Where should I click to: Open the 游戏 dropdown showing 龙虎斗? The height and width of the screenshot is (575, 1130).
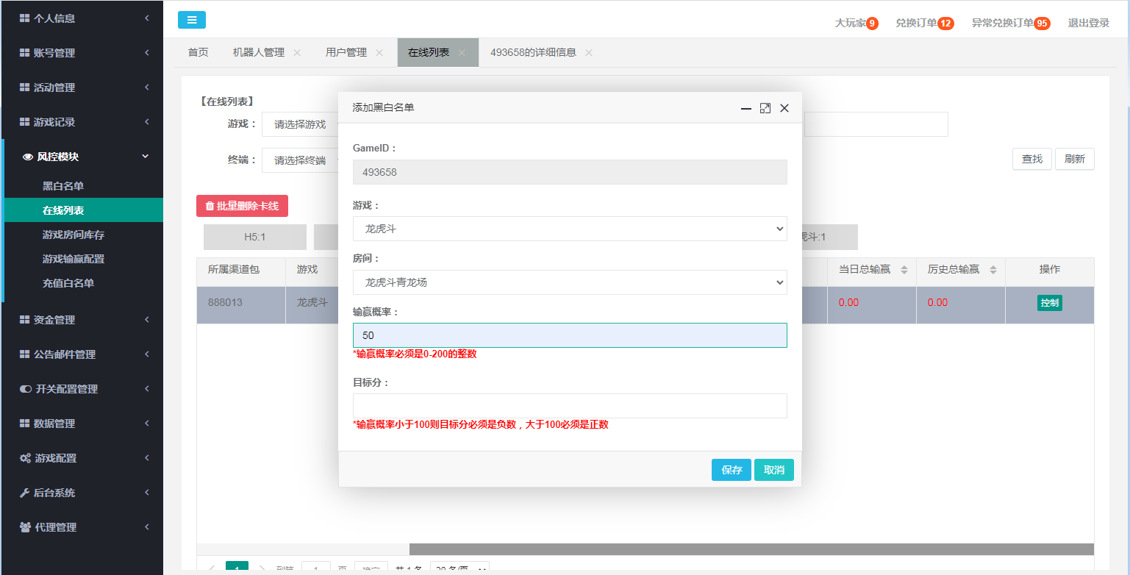click(569, 229)
